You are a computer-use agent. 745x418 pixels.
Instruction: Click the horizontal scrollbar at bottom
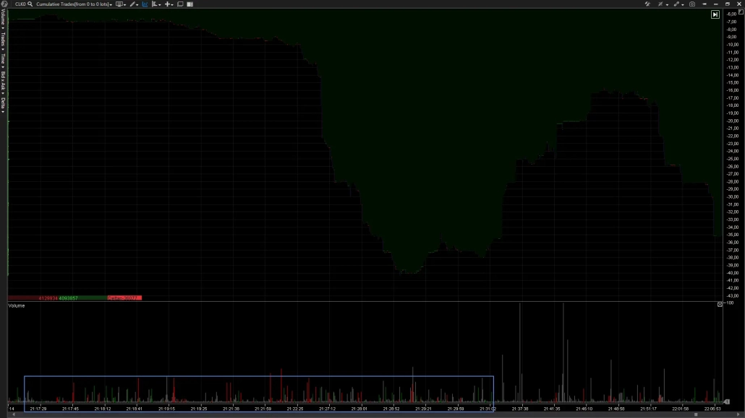pyautogui.click(x=362, y=415)
